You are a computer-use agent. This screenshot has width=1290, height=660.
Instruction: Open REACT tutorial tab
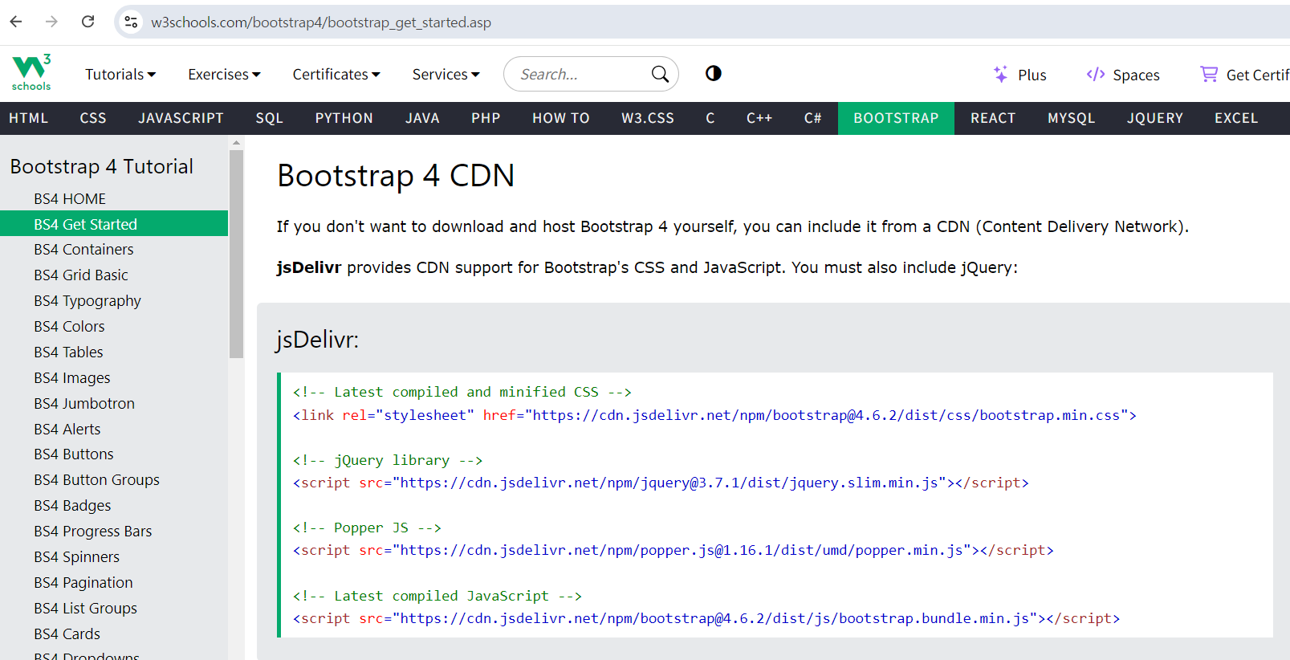[x=993, y=118]
